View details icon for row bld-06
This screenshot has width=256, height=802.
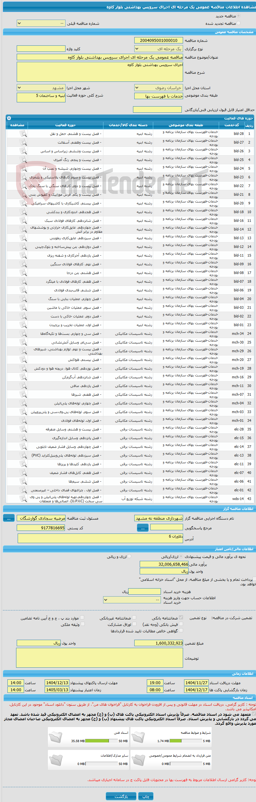(23, 290)
